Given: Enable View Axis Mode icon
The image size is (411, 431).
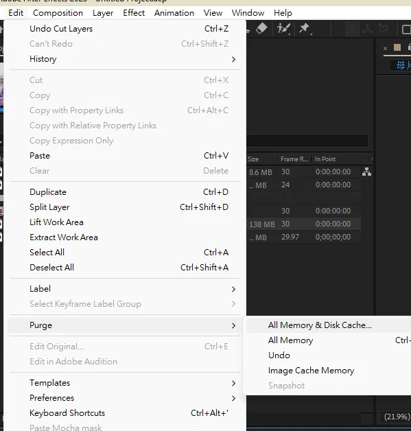Looking at the screenshot, I should [x=384, y=28].
